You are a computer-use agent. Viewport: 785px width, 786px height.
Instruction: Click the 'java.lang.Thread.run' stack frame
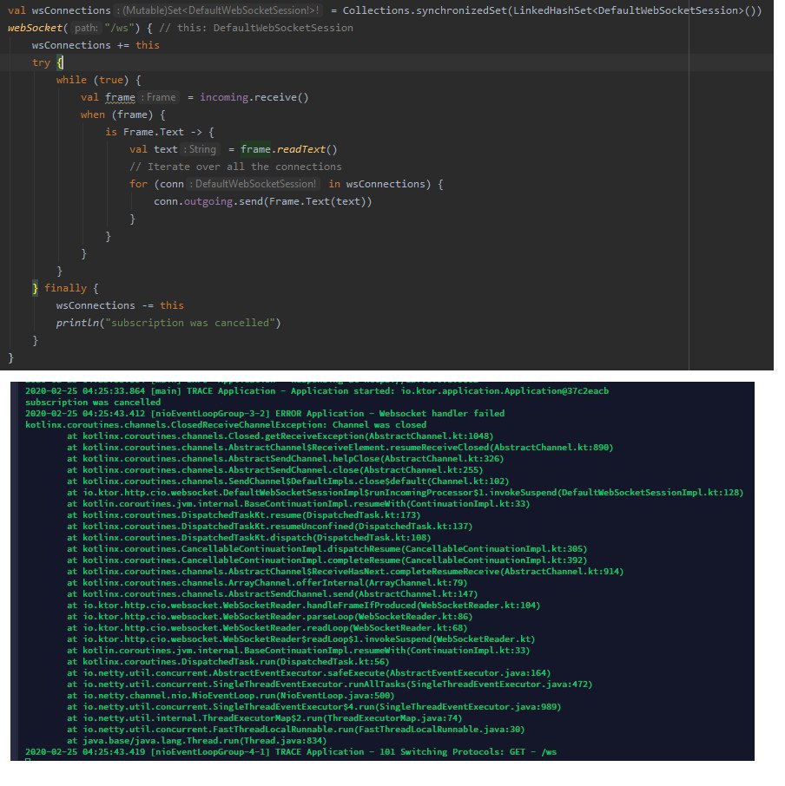(x=196, y=740)
